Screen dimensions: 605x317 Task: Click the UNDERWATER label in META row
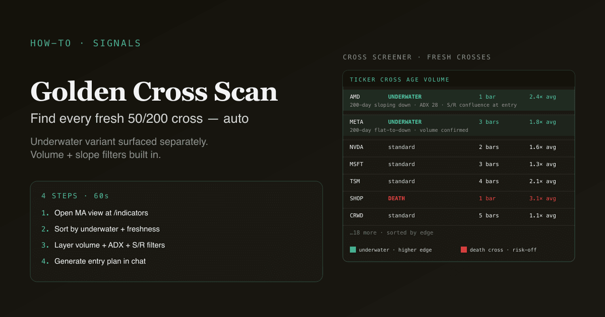coord(405,122)
